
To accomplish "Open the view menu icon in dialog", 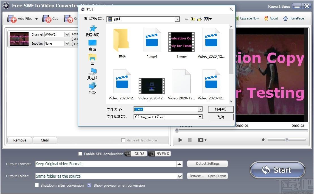I will coord(208,19).
